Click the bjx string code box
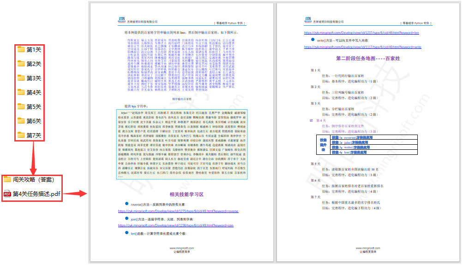This screenshot has height=265, width=463. (182, 144)
